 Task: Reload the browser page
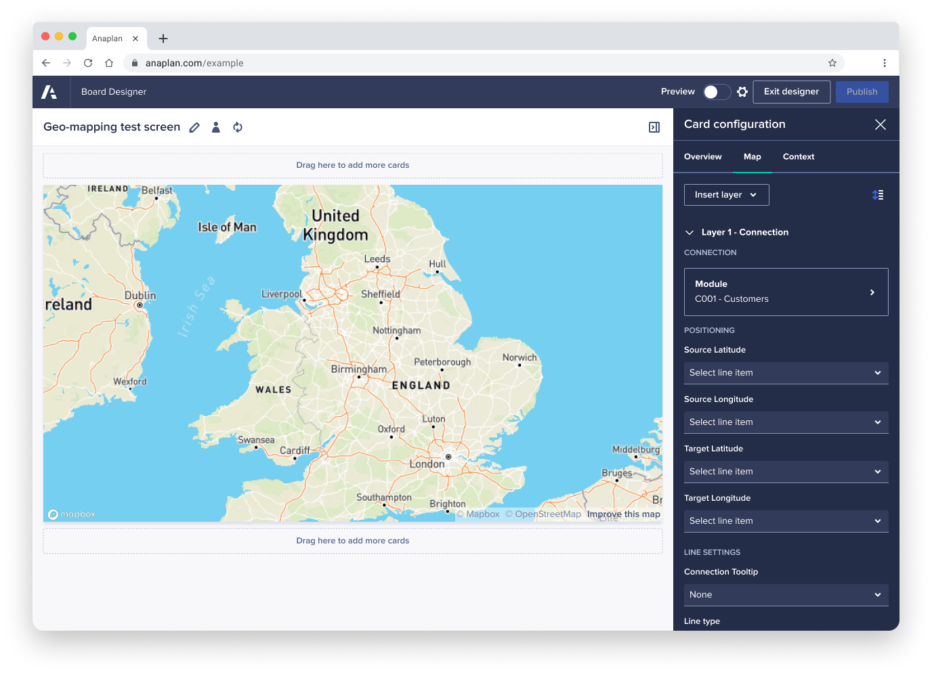coord(88,63)
